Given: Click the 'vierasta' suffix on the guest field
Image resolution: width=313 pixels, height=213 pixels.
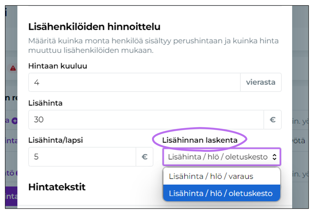Looking at the screenshot, I should (261, 82).
